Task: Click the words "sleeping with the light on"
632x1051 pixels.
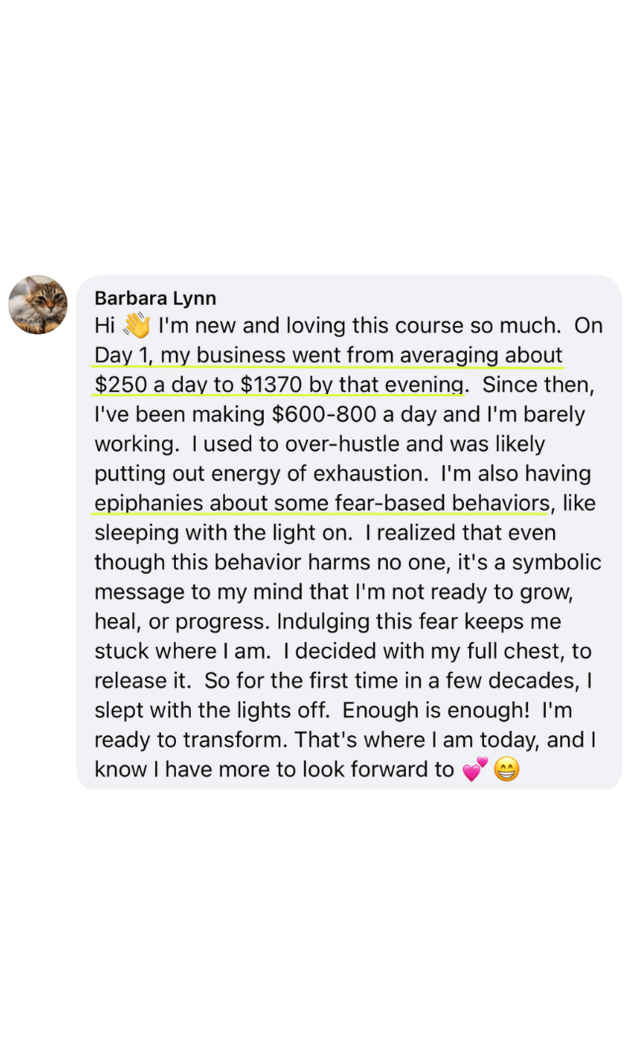Action: [x=222, y=533]
